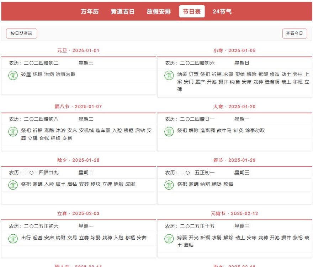Click the 大寒 · 2025-01-20 heading
Viewport: 313px width, 267px height.
(234, 107)
